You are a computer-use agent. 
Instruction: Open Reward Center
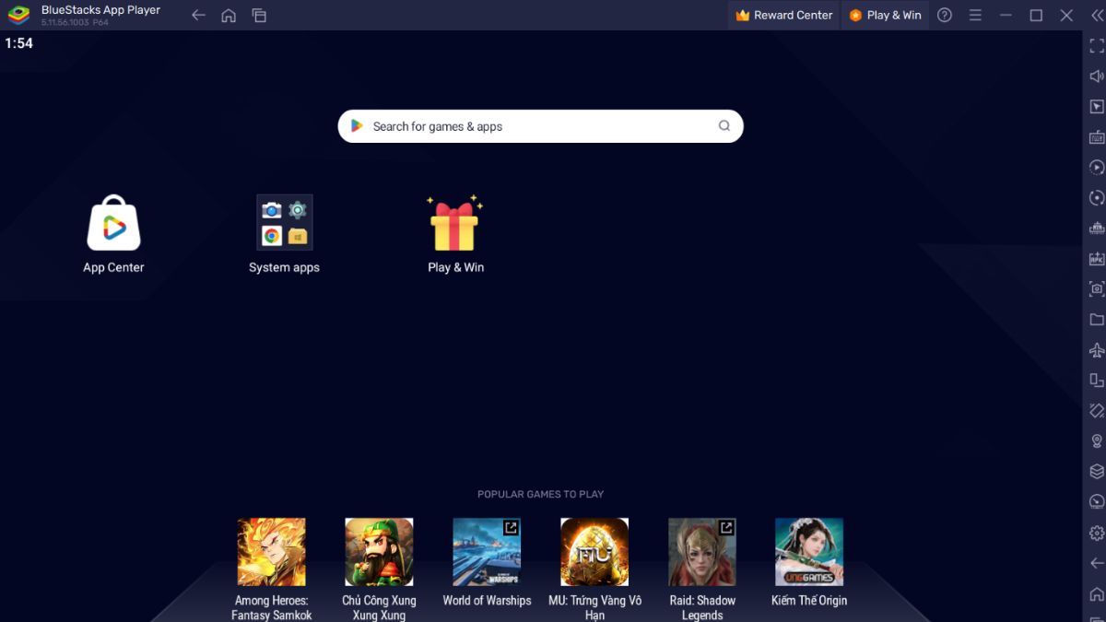[784, 15]
